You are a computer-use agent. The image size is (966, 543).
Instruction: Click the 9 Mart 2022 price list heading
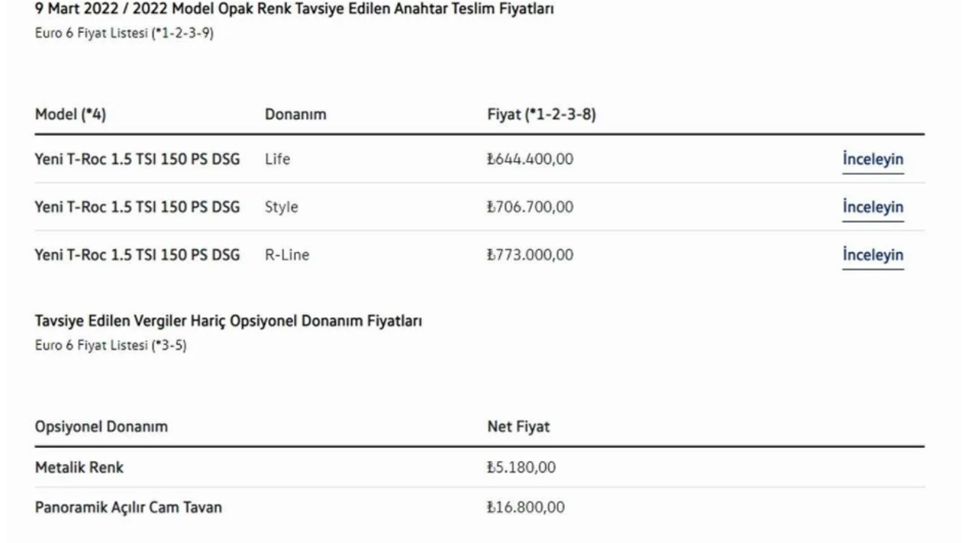pyautogui.click(x=294, y=10)
